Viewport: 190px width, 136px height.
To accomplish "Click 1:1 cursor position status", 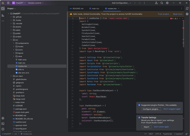I will (x=145, y=134).
